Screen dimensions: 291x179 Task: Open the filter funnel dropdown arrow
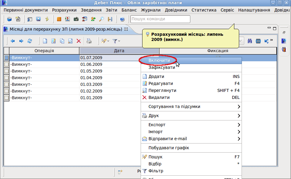pos(119,41)
